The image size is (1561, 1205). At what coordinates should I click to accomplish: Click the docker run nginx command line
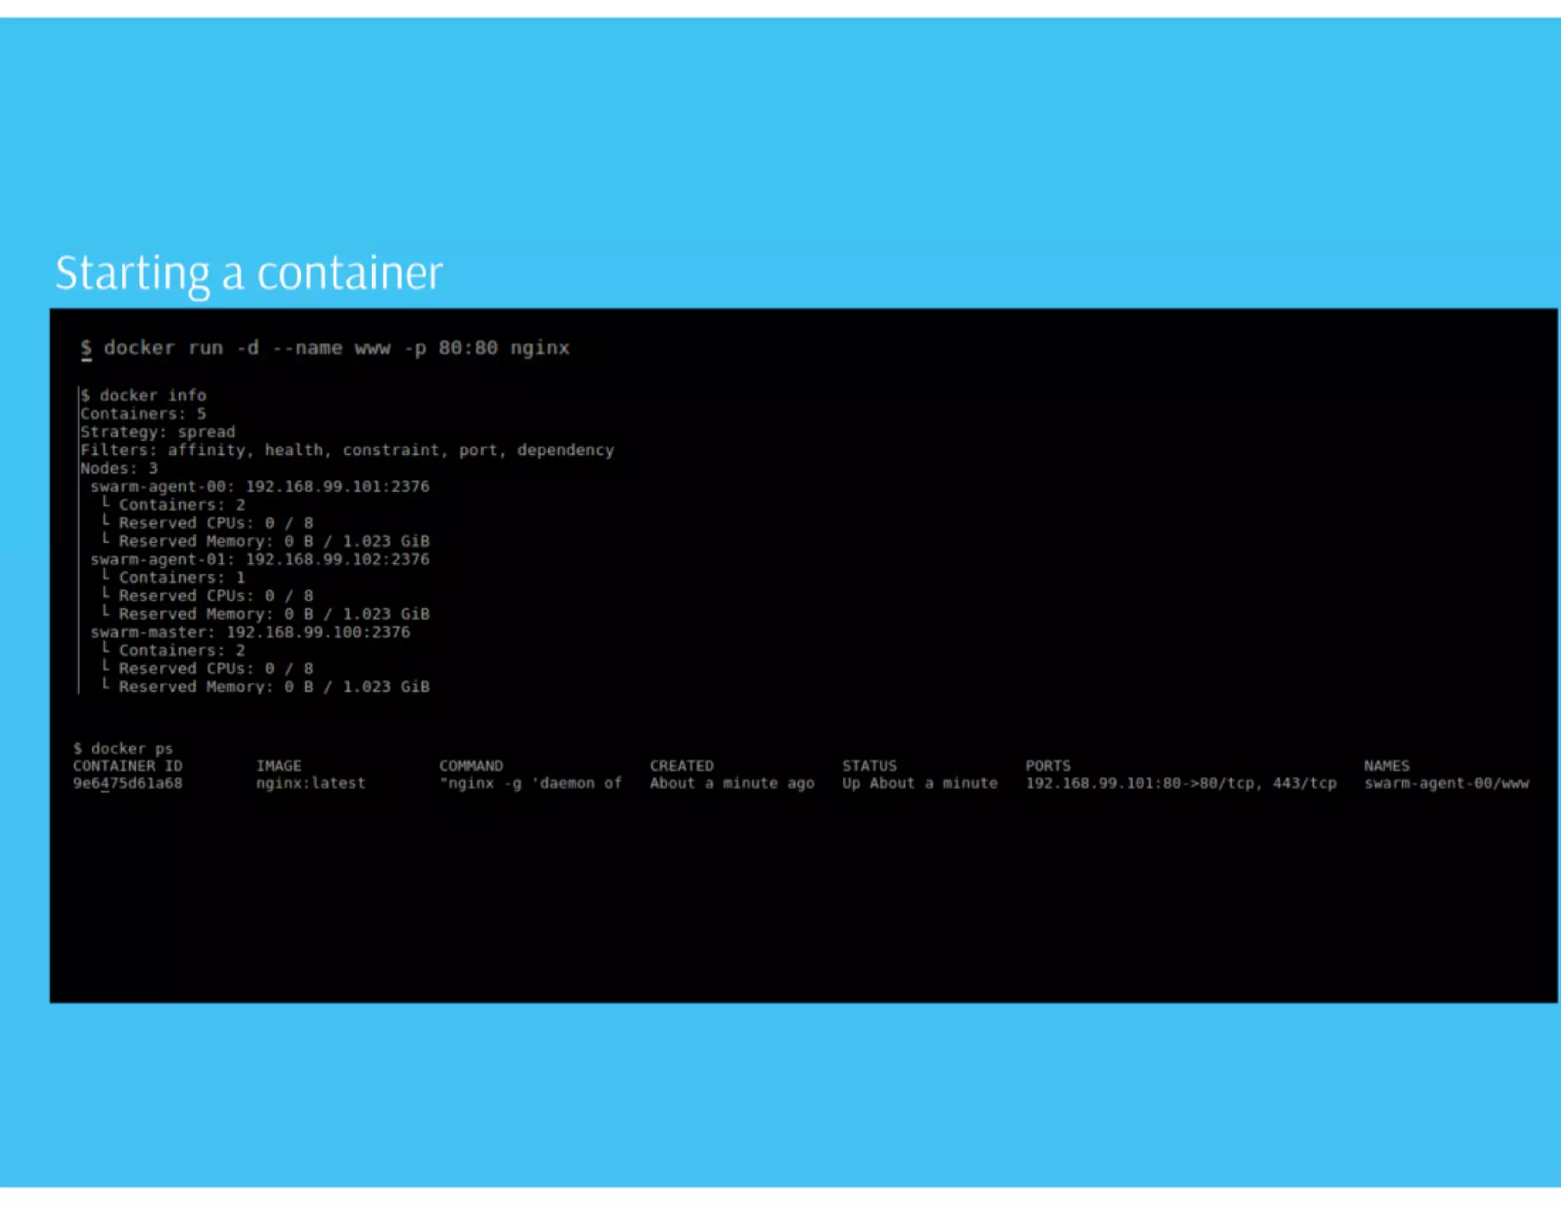[325, 348]
